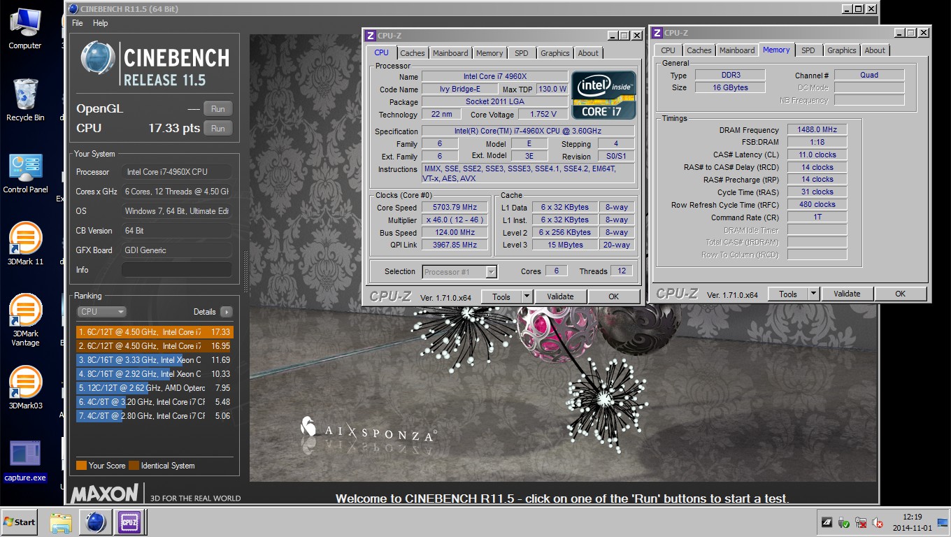This screenshot has height=537, width=951.
Task: Expand the ranking Details arrow
Action: [x=226, y=312]
